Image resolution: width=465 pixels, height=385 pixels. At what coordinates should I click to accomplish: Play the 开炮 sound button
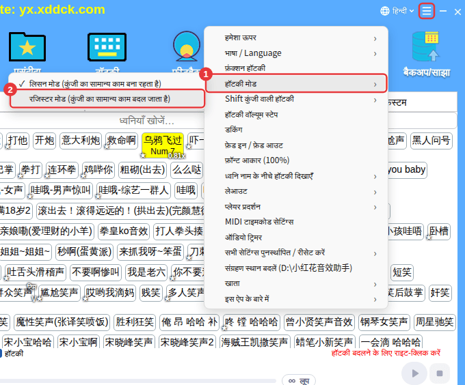44,141
